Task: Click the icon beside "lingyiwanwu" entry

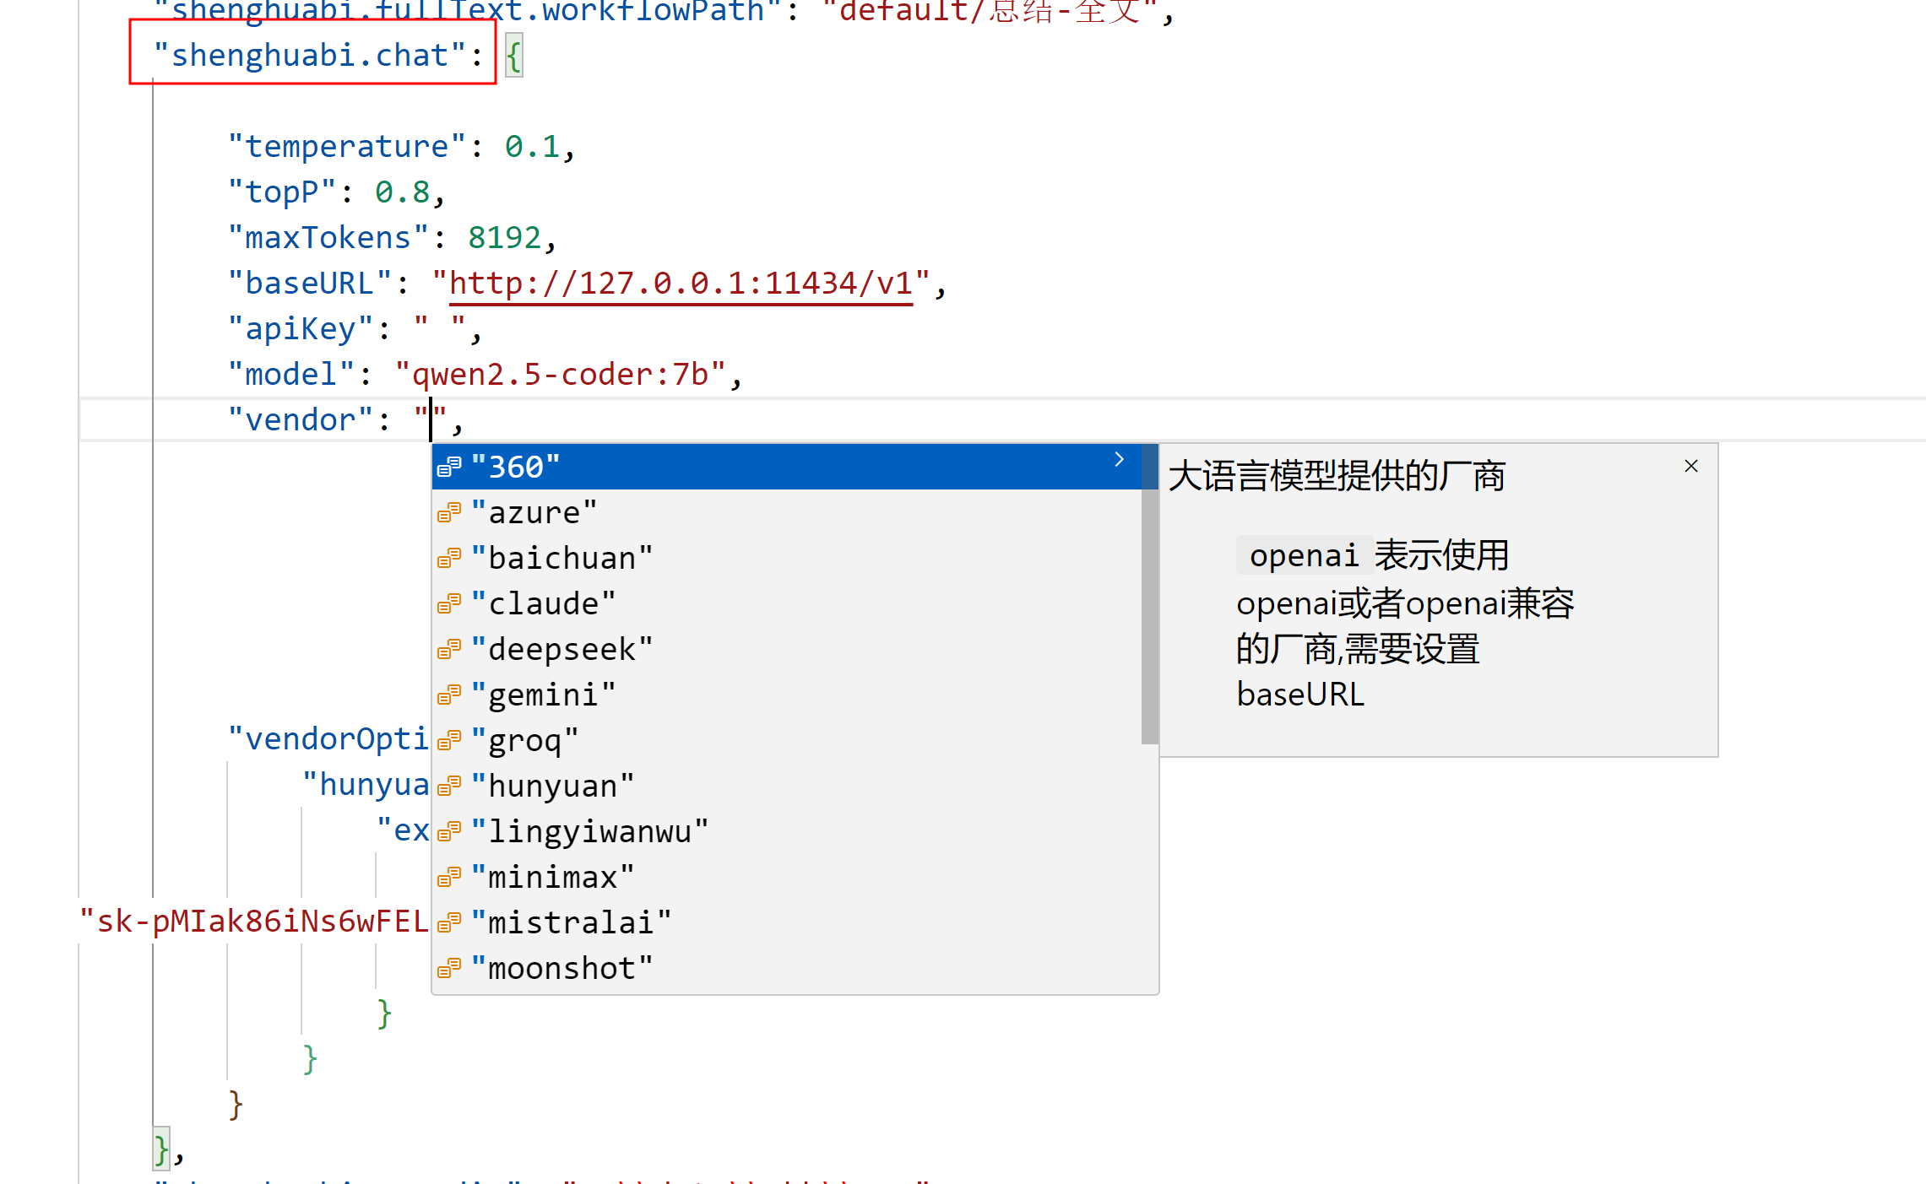Action: [x=449, y=832]
